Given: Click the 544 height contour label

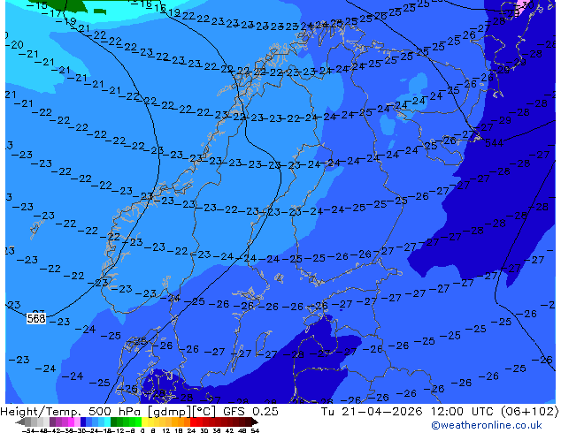Looking at the screenshot, I should click(x=494, y=143).
